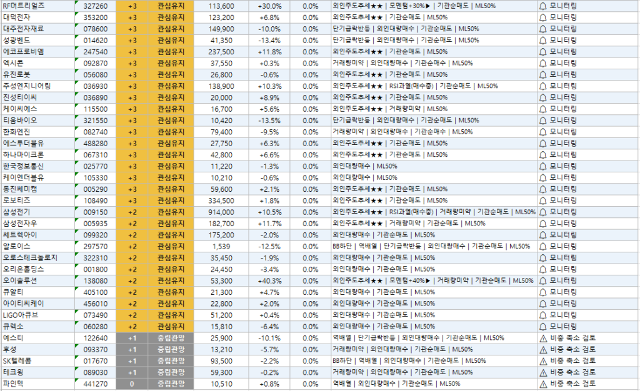
Task: Select the stock name 주성엔지니어링
Action: (x=27, y=86)
